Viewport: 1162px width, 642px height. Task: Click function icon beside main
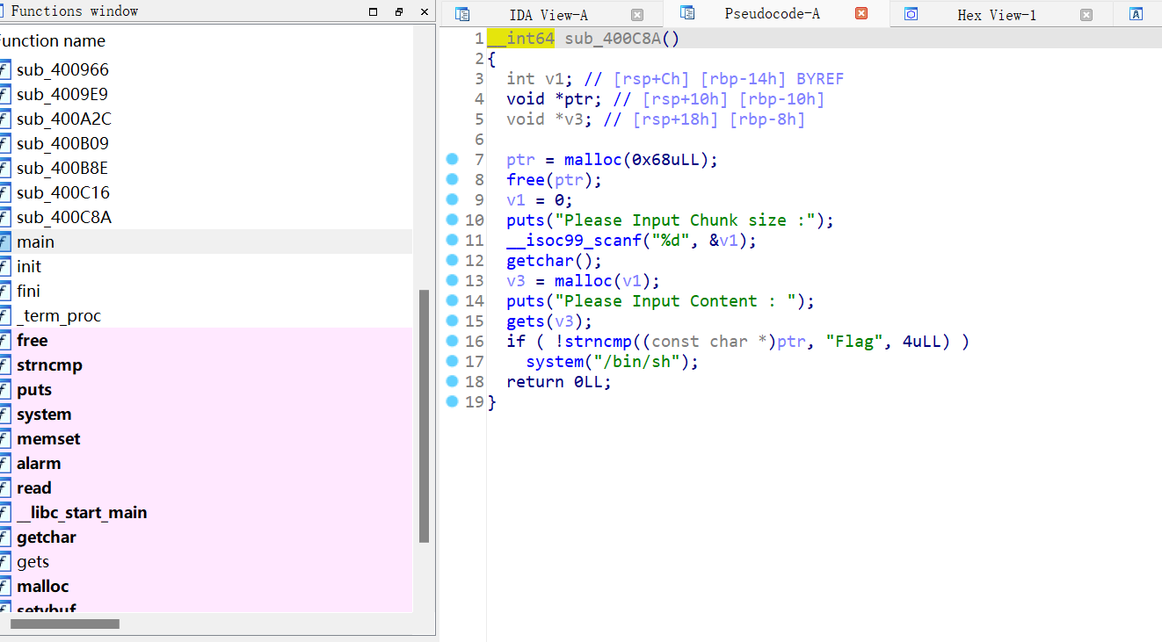[x=4, y=242]
